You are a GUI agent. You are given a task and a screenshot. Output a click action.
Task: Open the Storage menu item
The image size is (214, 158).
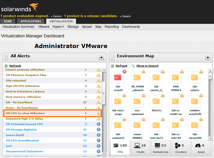click(73, 27)
